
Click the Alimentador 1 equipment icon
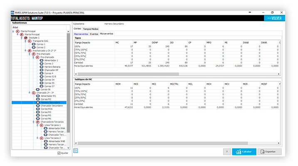42,60
